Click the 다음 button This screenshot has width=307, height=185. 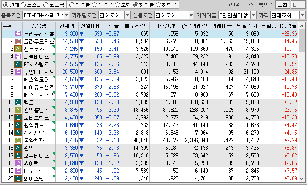point(298,5)
